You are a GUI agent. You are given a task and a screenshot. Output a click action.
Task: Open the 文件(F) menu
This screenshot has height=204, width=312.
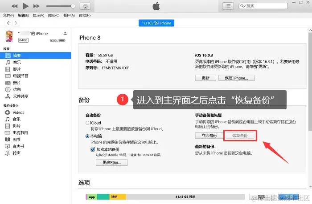coord(8,15)
